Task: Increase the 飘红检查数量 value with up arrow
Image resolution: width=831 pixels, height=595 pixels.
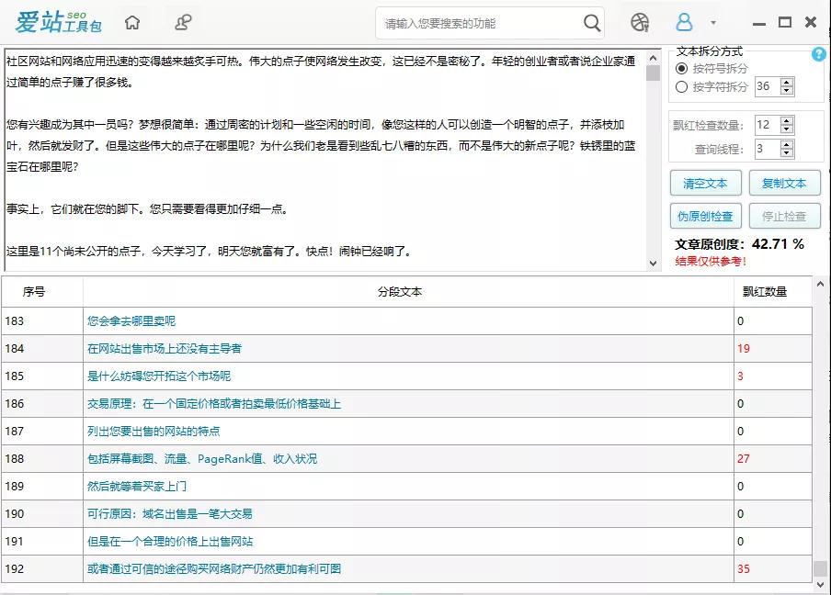Action: point(787,120)
